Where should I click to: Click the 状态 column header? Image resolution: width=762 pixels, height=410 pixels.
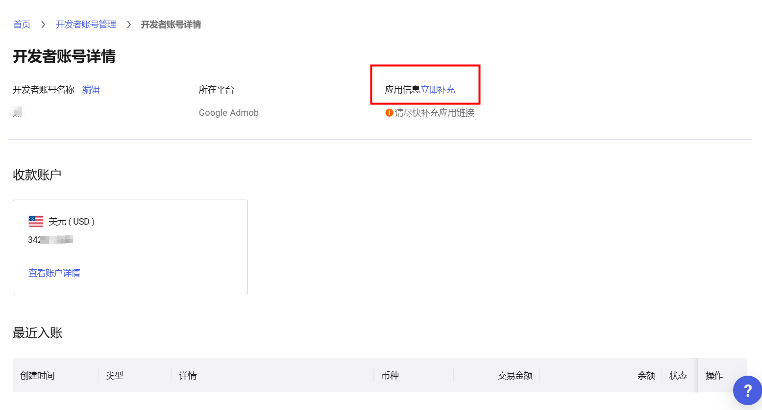tap(678, 376)
